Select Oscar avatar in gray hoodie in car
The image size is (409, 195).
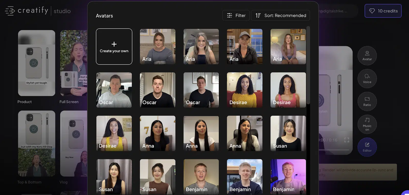[114, 90]
